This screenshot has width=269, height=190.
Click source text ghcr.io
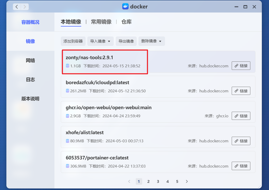click(222, 116)
